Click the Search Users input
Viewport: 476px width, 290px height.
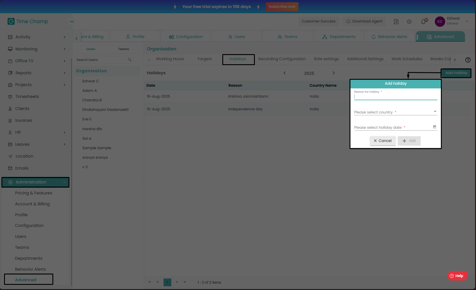click(x=101, y=60)
